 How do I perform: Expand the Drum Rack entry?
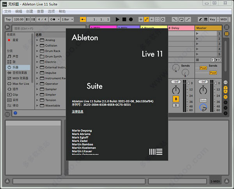pyautogui.click(x=37, y=51)
